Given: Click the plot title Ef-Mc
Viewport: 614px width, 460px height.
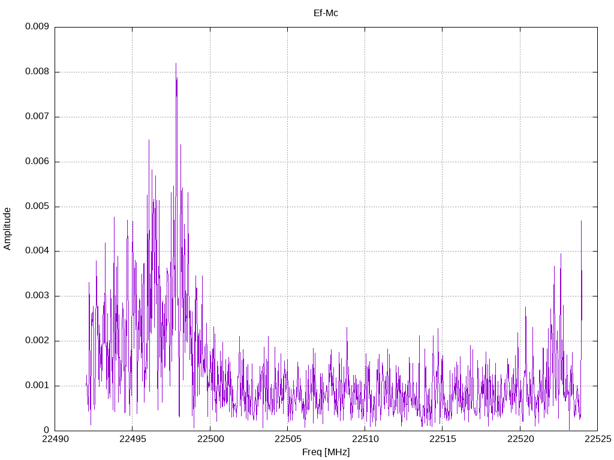Looking at the screenshot, I should coord(326,13).
